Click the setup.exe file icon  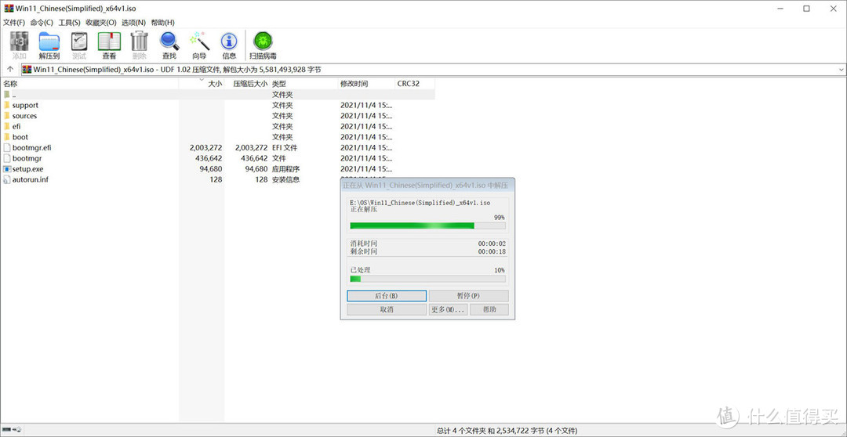click(6, 169)
